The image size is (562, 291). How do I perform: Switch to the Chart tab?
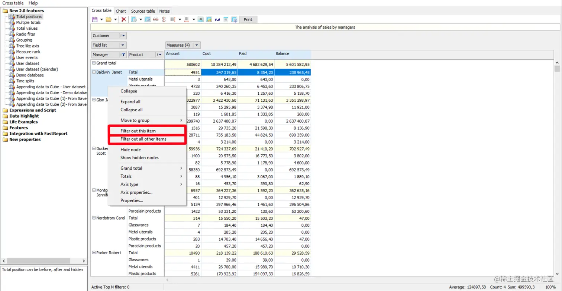coord(121,11)
